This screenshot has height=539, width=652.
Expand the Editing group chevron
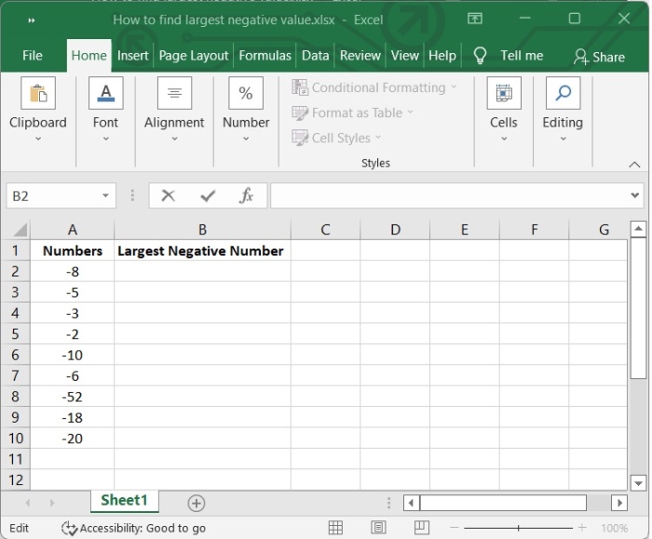tap(563, 139)
